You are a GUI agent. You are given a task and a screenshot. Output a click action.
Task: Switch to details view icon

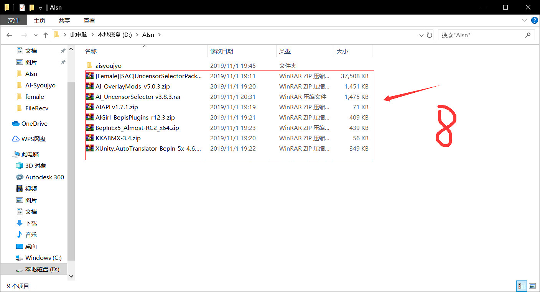pos(522,286)
